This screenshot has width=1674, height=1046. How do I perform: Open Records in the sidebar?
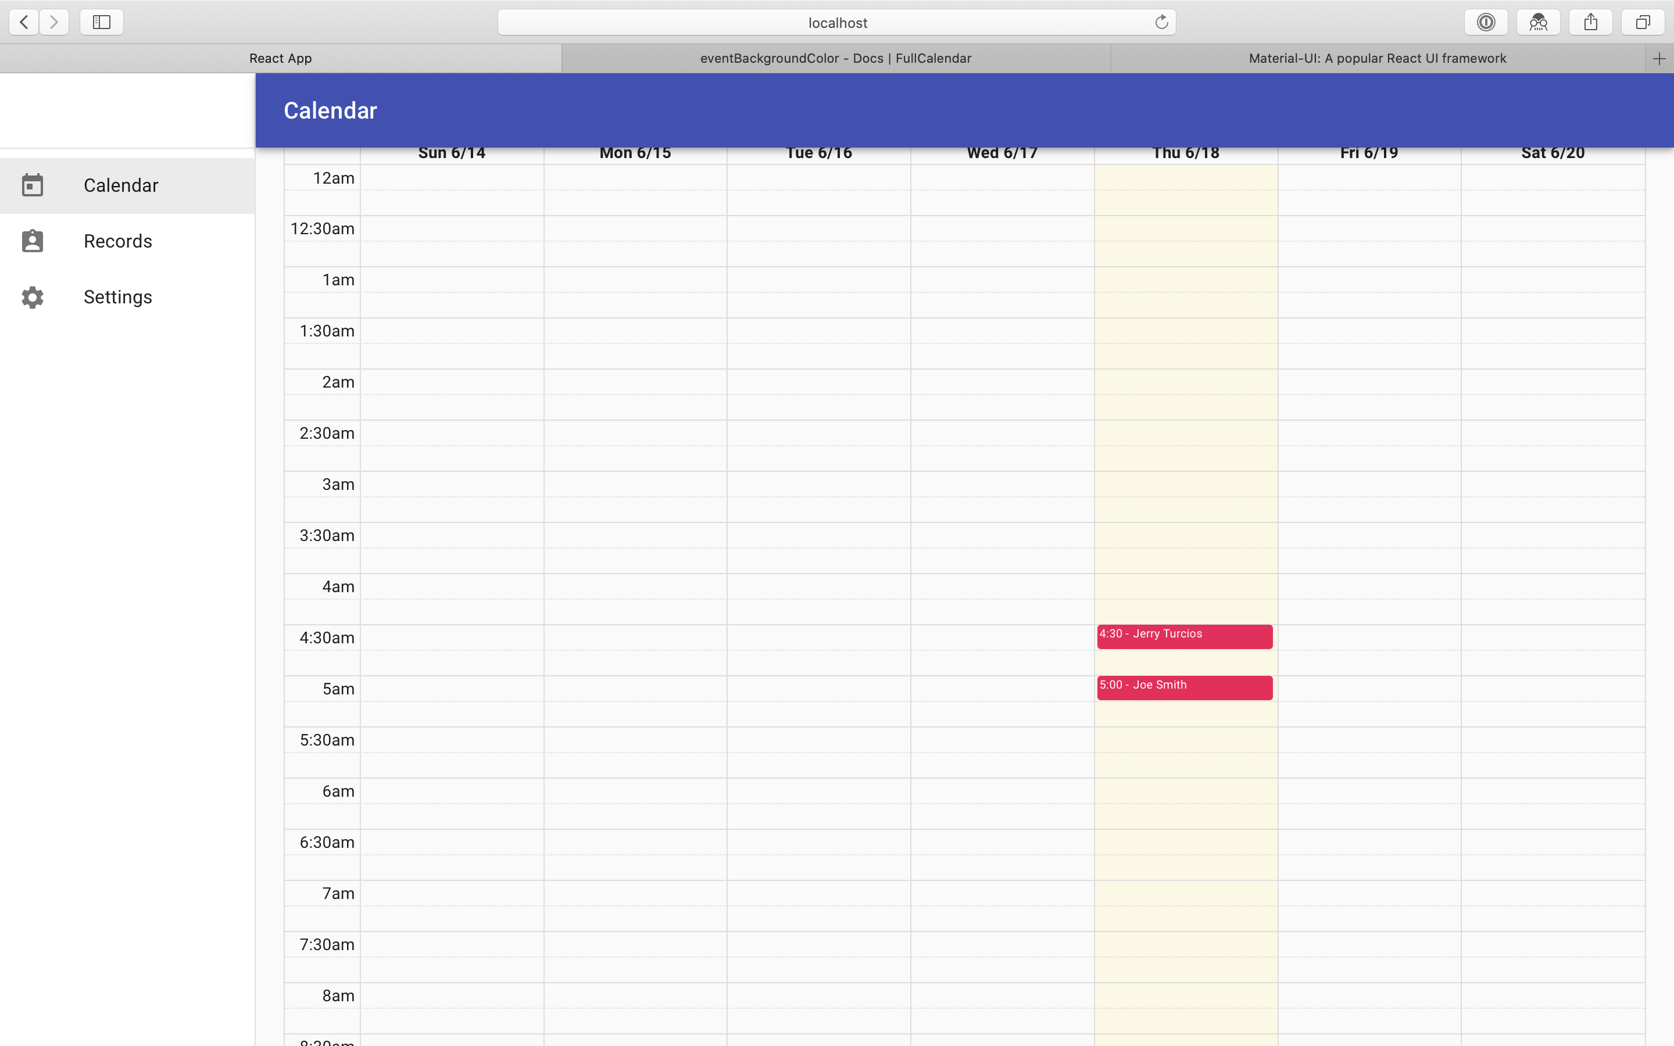point(117,241)
